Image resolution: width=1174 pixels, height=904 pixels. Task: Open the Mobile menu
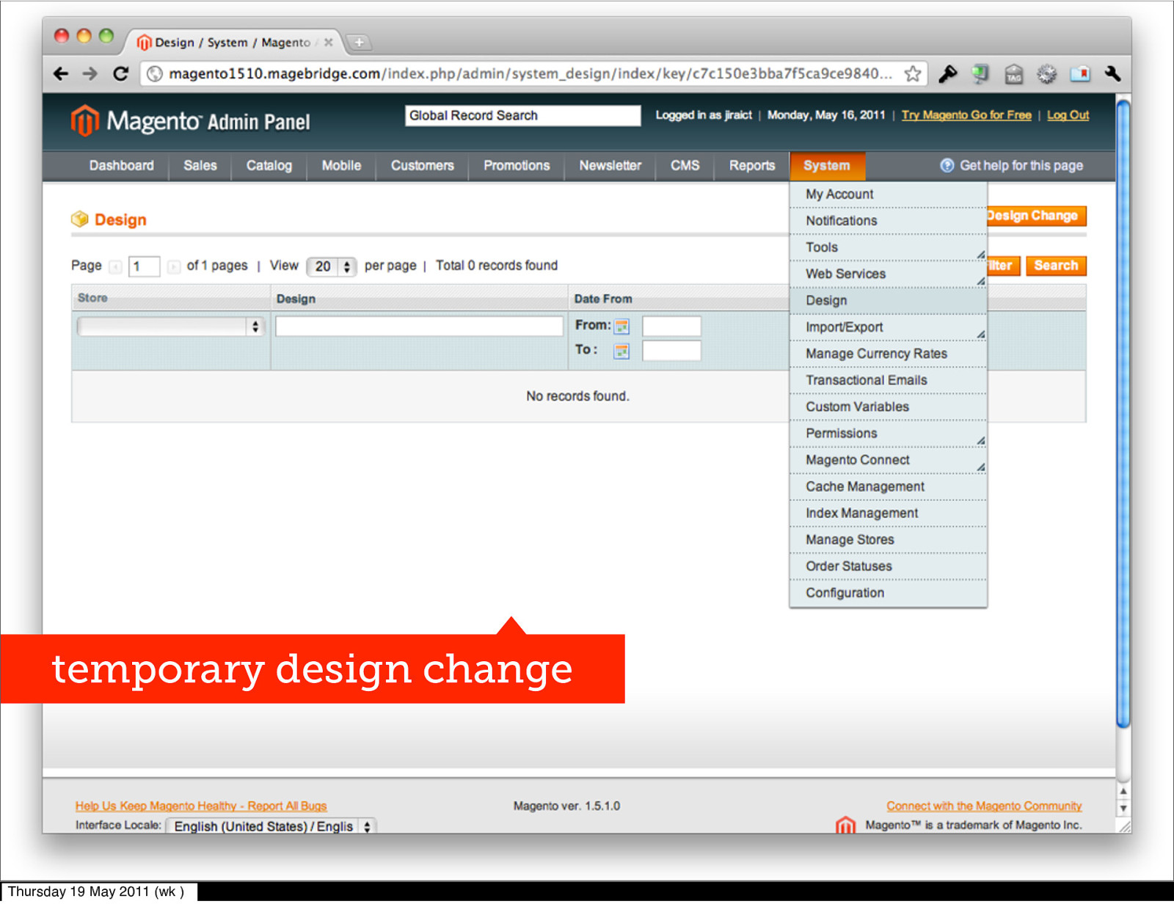click(341, 166)
